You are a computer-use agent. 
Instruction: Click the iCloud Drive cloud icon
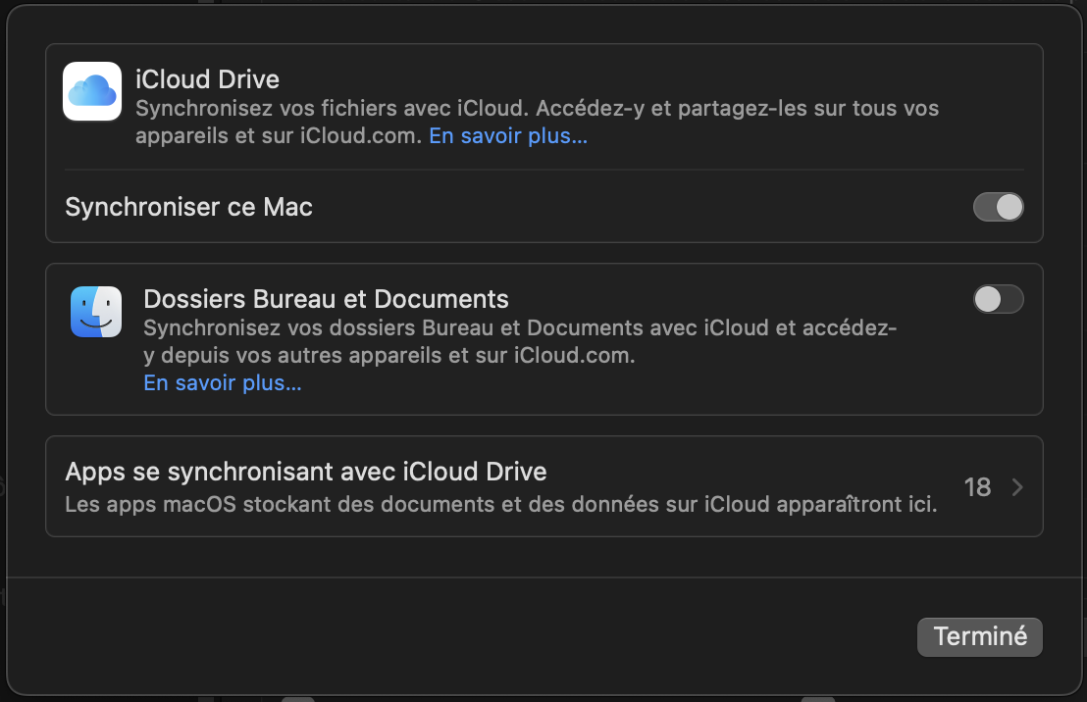92,91
